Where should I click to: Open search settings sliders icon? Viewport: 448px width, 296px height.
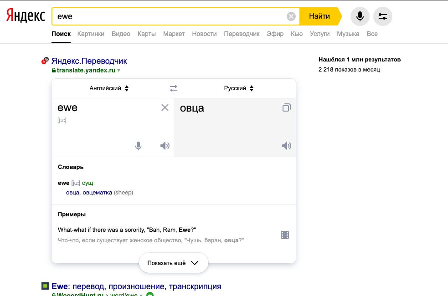(x=382, y=16)
